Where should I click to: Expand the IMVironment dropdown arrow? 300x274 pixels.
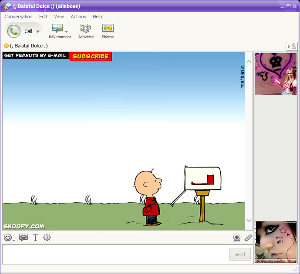(66, 31)
